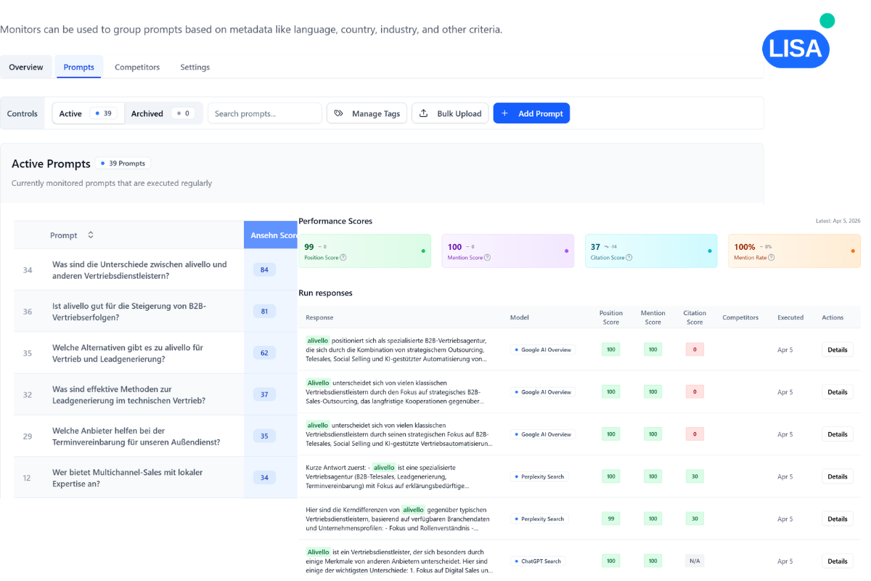Click the help icon beside Position Score

(x=343, y=258)
